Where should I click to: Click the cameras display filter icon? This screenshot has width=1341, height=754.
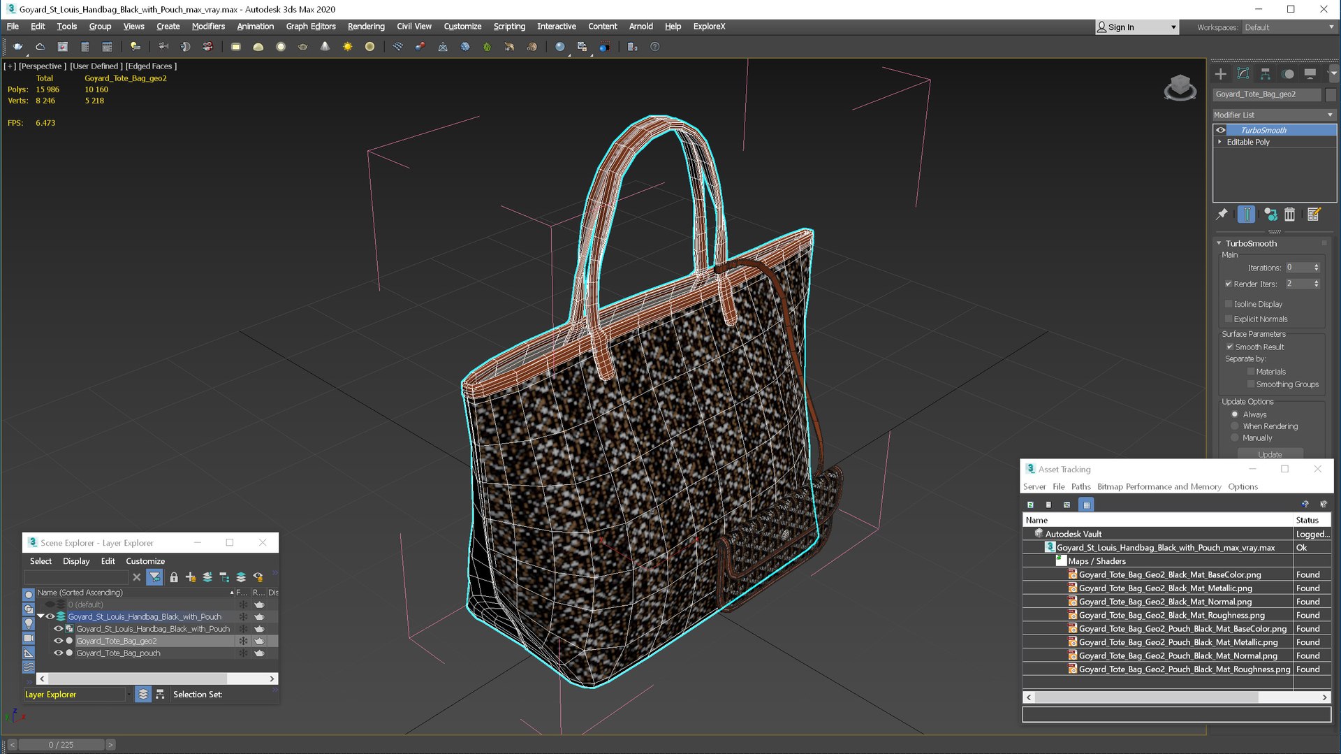[29, 638]
